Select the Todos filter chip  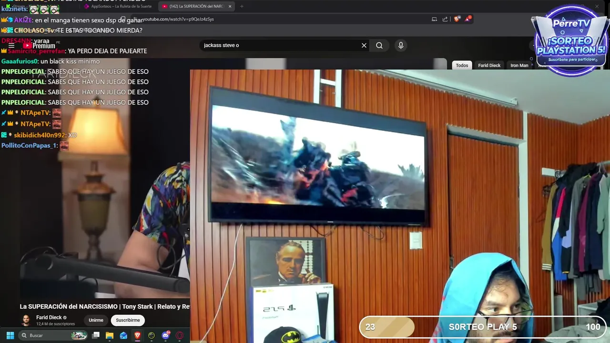click(462, 65)
